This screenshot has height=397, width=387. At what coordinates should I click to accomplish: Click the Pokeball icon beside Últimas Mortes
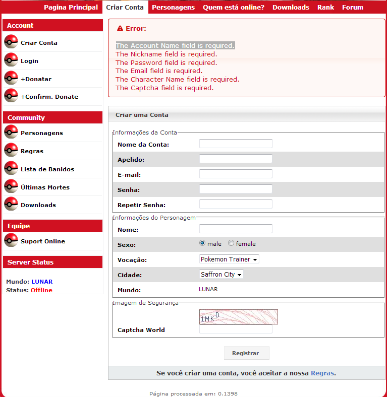[11, 186]
